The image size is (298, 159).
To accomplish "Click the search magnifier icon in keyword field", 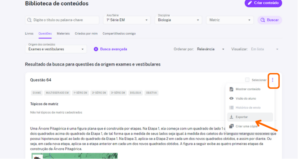I will pyautogui.click(x=29, y=20).
